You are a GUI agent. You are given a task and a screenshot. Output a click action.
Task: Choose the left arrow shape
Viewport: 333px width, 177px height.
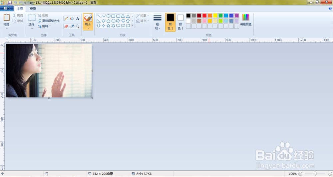coord(123,21)
